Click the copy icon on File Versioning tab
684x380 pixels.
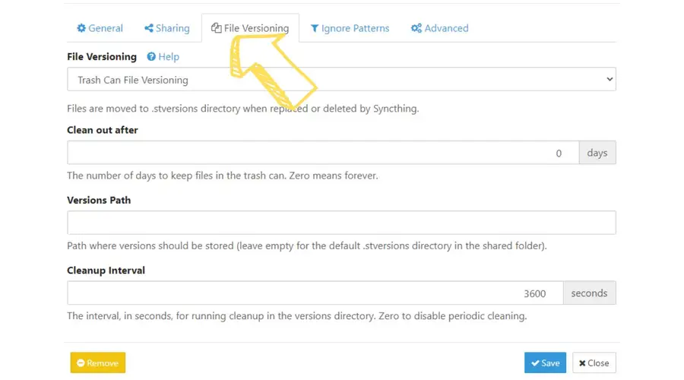point(217,29)
